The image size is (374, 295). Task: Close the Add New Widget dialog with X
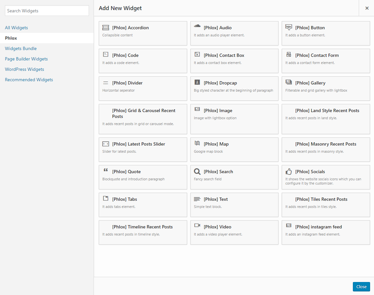367,8
